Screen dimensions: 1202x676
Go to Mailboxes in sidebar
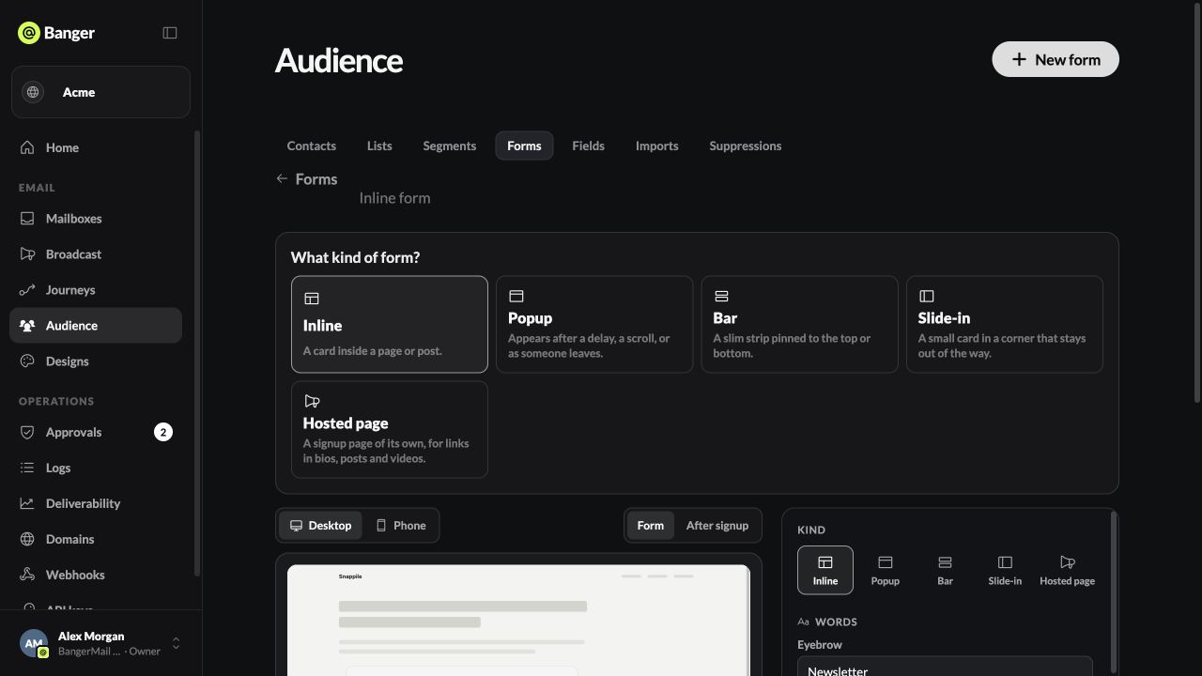coord(96,219)
